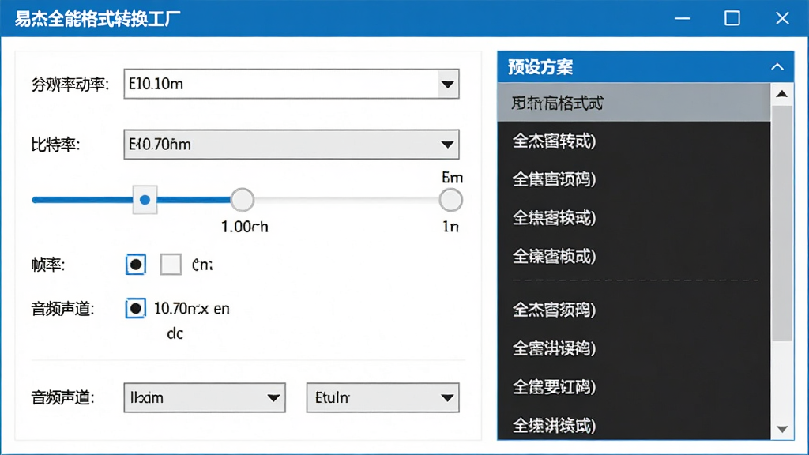Minimize the 易杰全能格式转换工厂 window
The width and height of the screenshot is (809, 455).
pyautogui.click(x=682, y=19)
